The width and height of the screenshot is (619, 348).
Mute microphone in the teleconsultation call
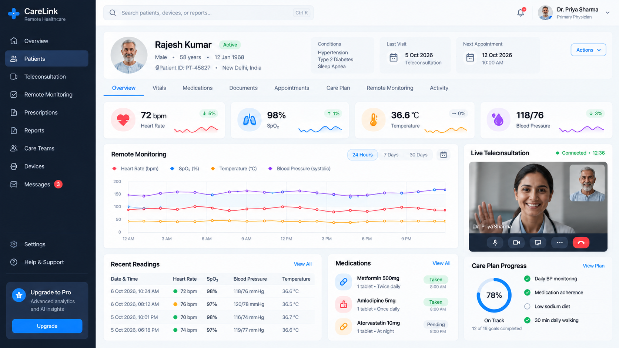(495, 243)
